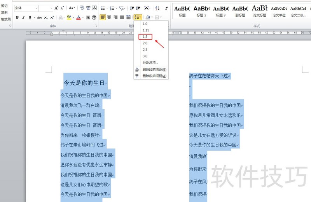Align text left
Screen dimensions: 311x202
coord(103,17)
